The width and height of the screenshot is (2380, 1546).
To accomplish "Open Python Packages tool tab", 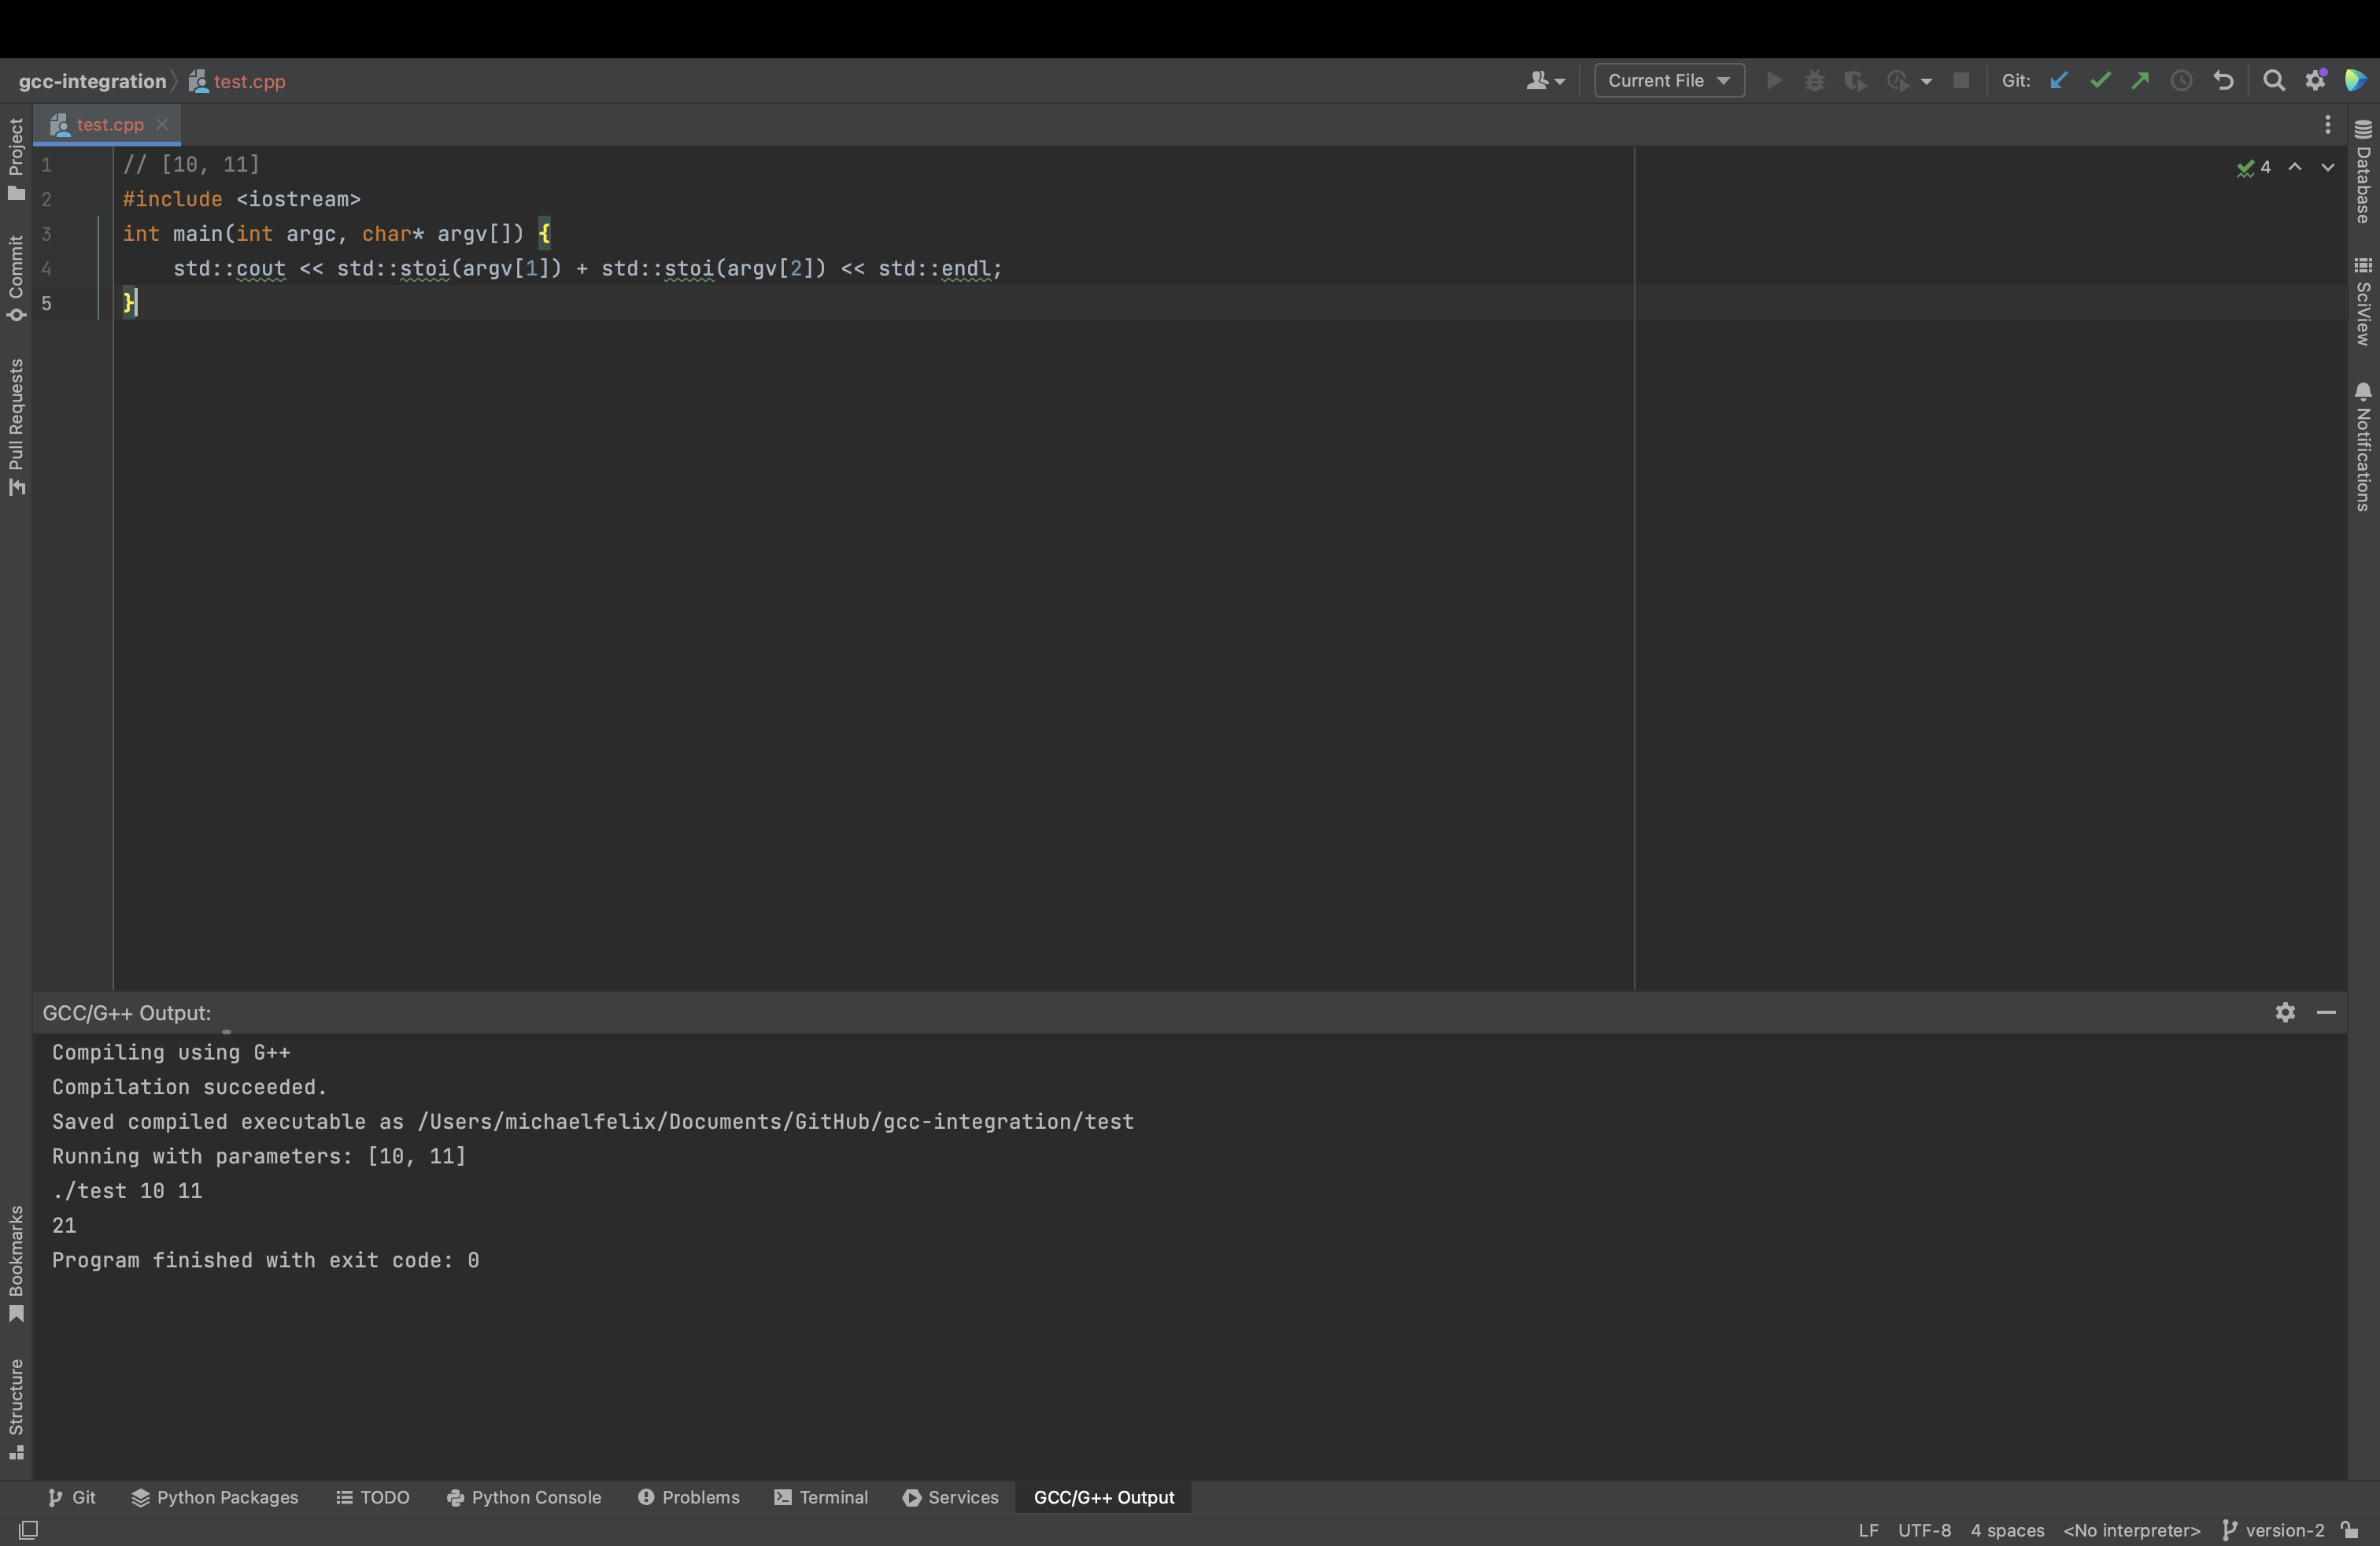I will point(215,1498).
